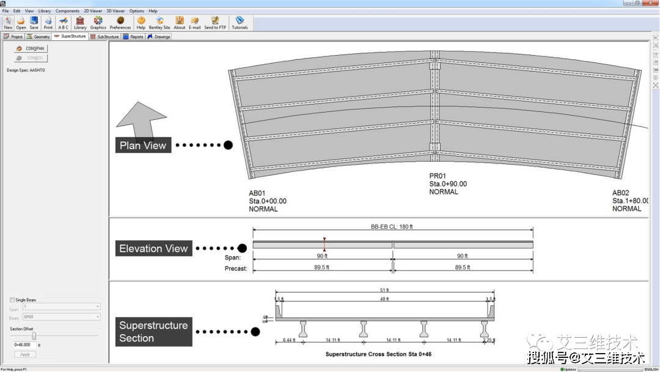Viewport: 660px width, 372px height.
Task: Open the Components menu
Action: [x=67, y=11]
